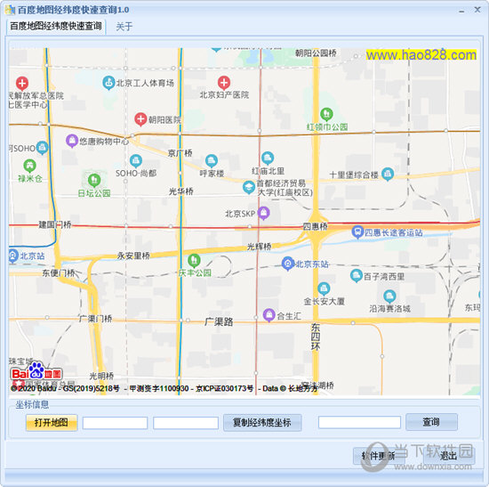
Task: Click the 光明桥 map label
Action: [x=101, y=376]
